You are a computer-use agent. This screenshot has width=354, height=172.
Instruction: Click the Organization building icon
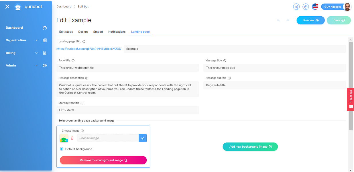click(x=45, y=40)
